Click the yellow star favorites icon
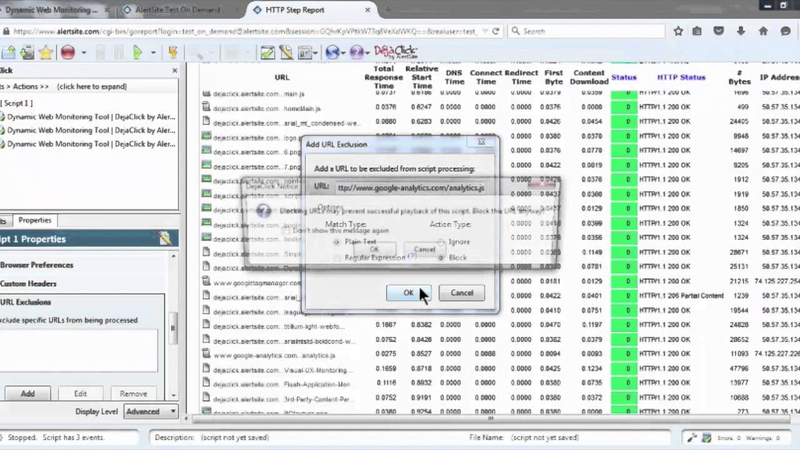The image size is (800, 450). (x=46, y=52)
